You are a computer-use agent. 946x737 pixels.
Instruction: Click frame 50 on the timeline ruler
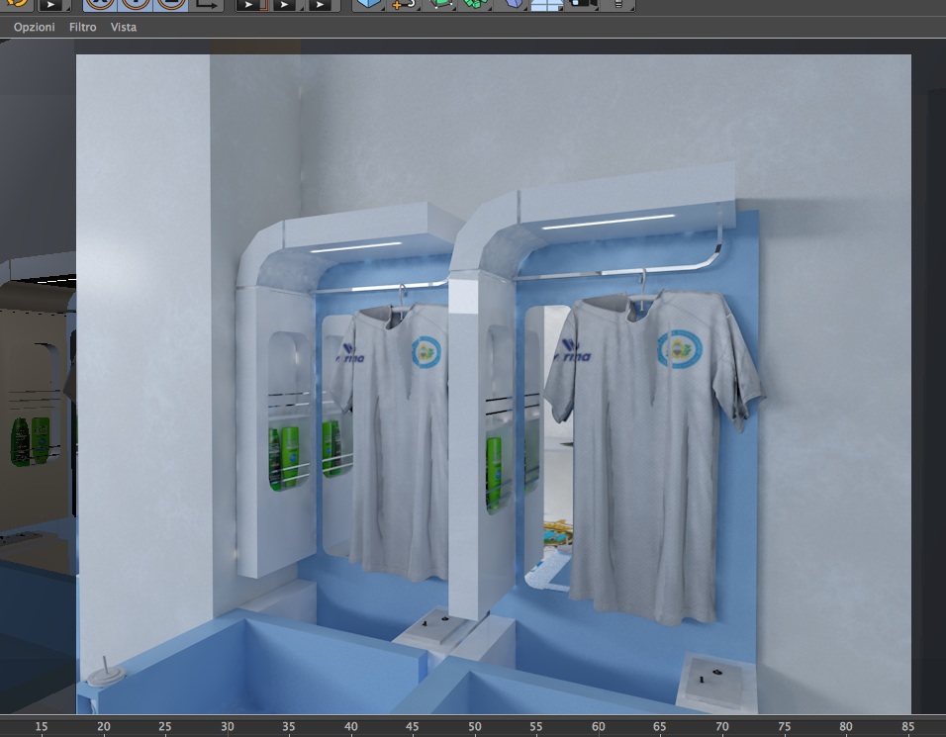[x=475, y=726]
